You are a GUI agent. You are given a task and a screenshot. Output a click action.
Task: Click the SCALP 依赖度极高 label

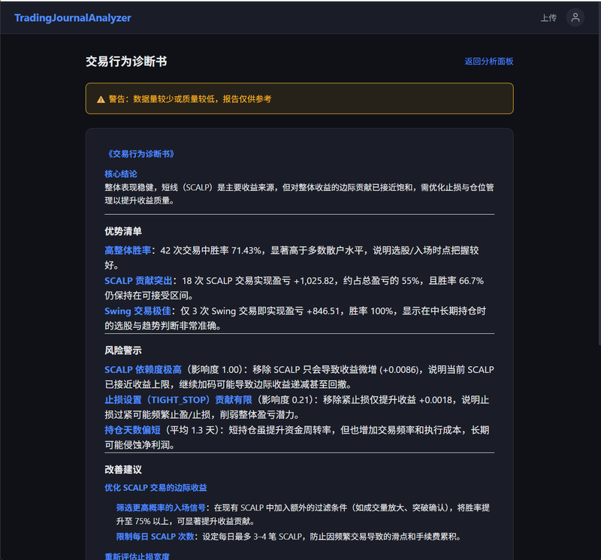143,370
